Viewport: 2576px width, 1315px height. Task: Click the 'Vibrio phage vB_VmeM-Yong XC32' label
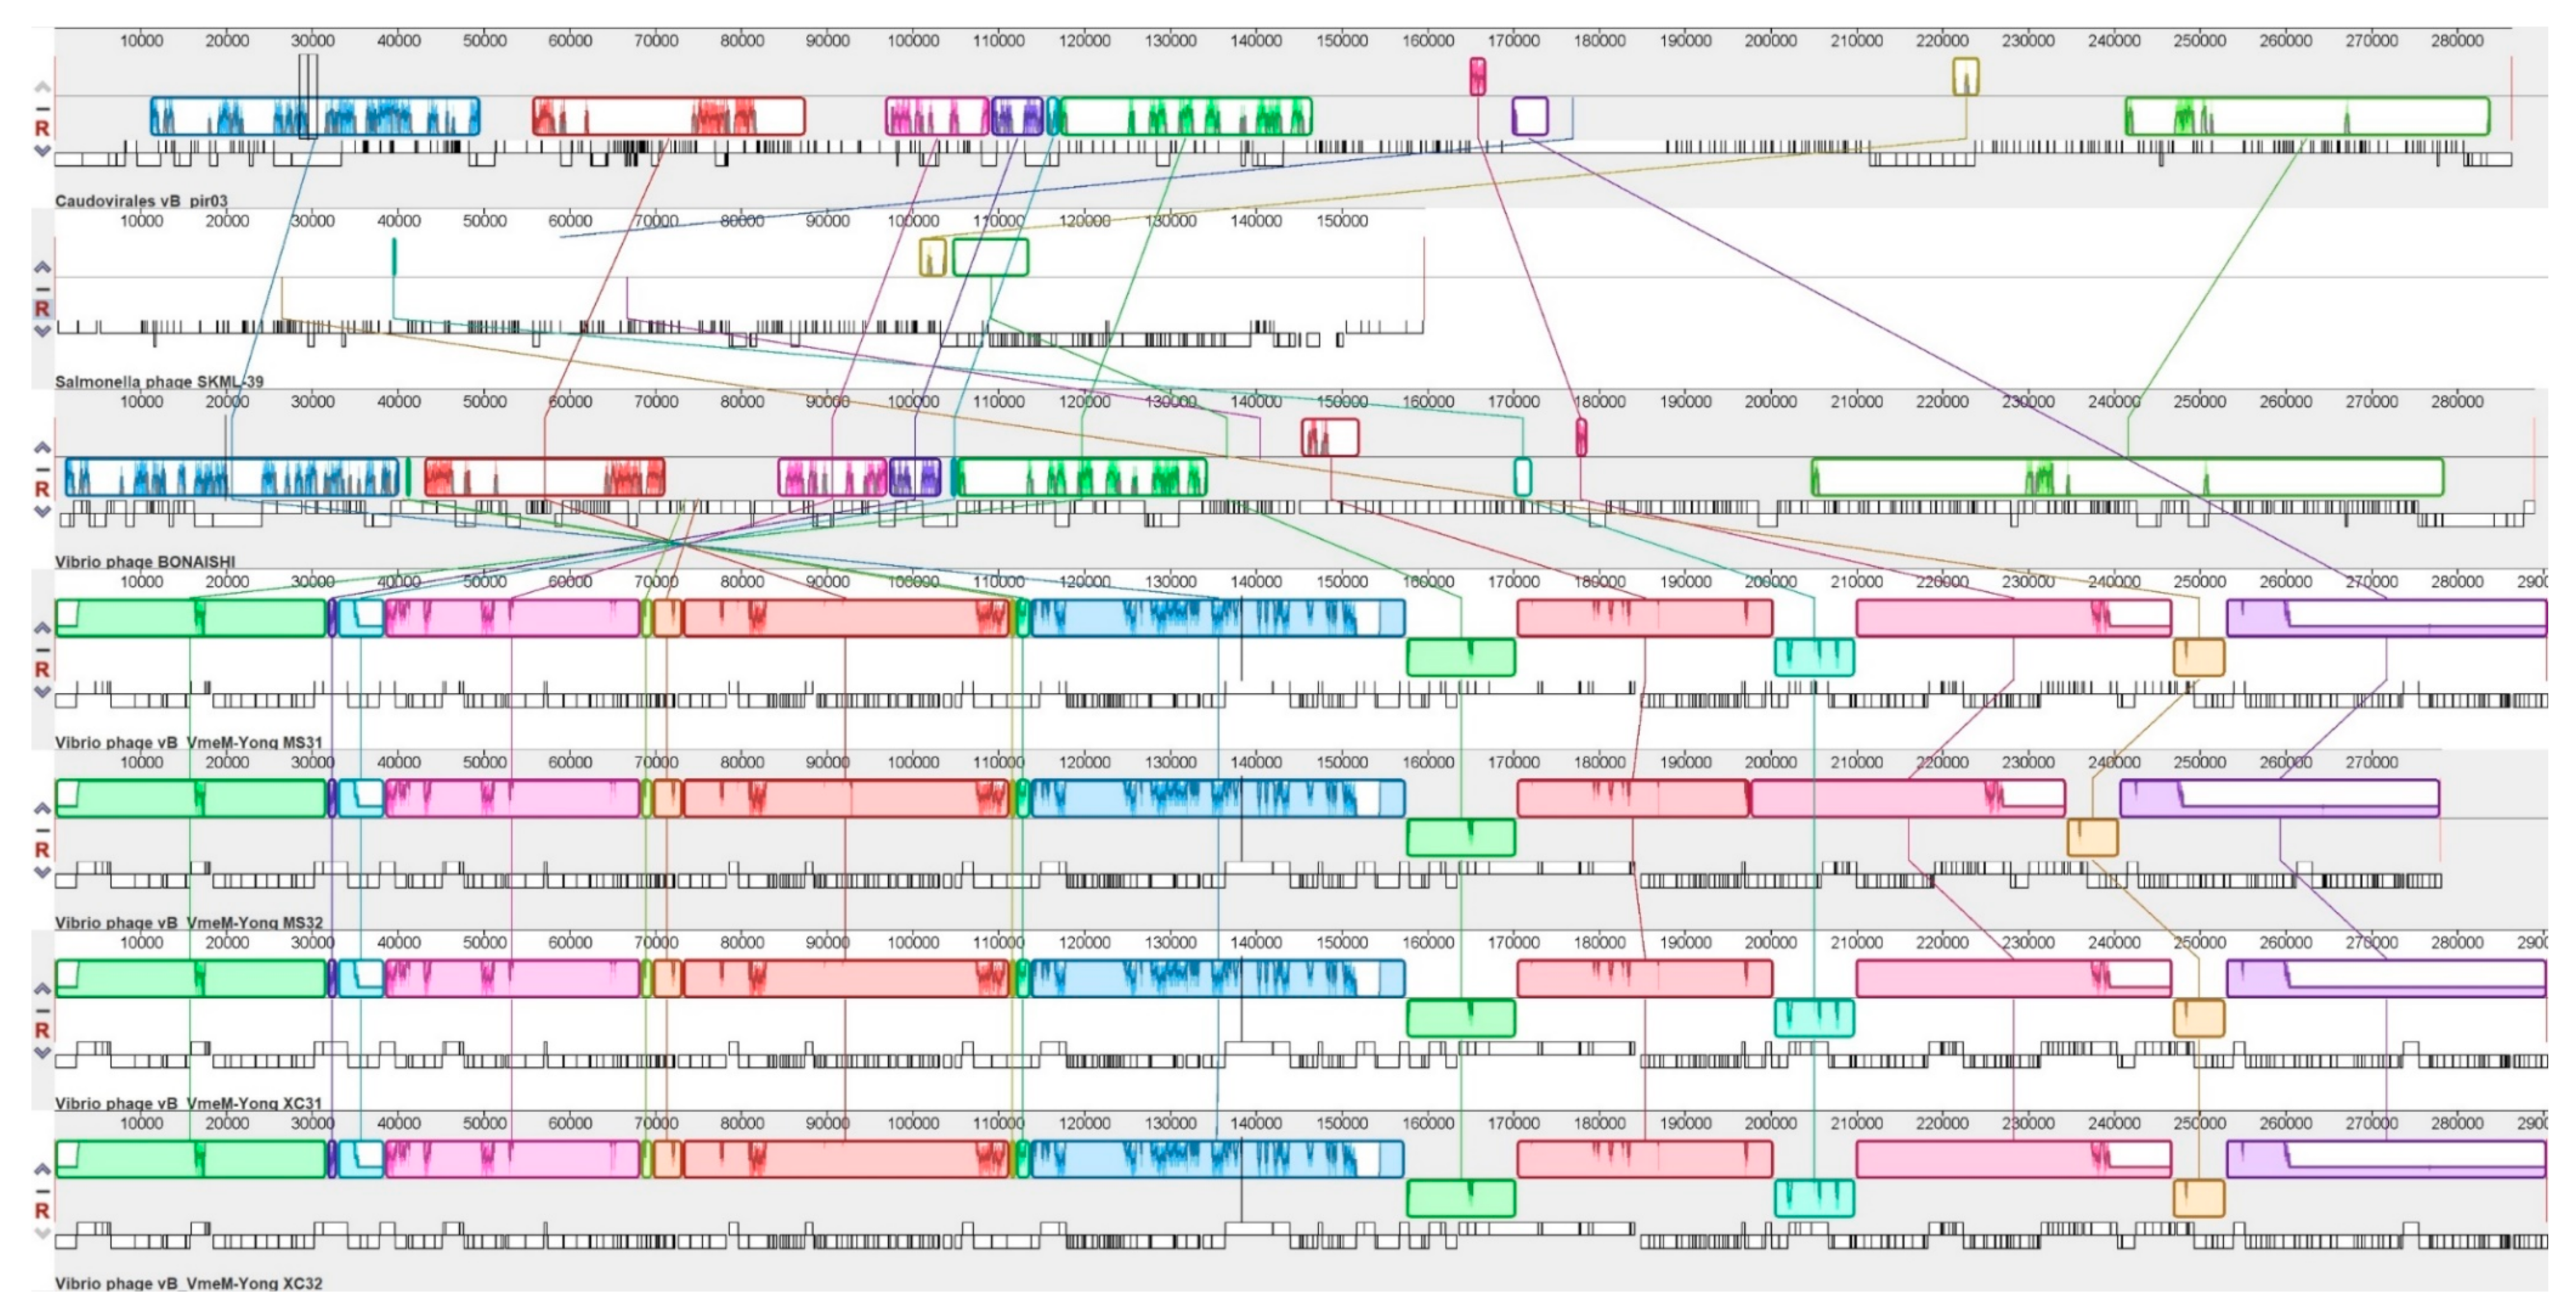tap(189, 1283)
